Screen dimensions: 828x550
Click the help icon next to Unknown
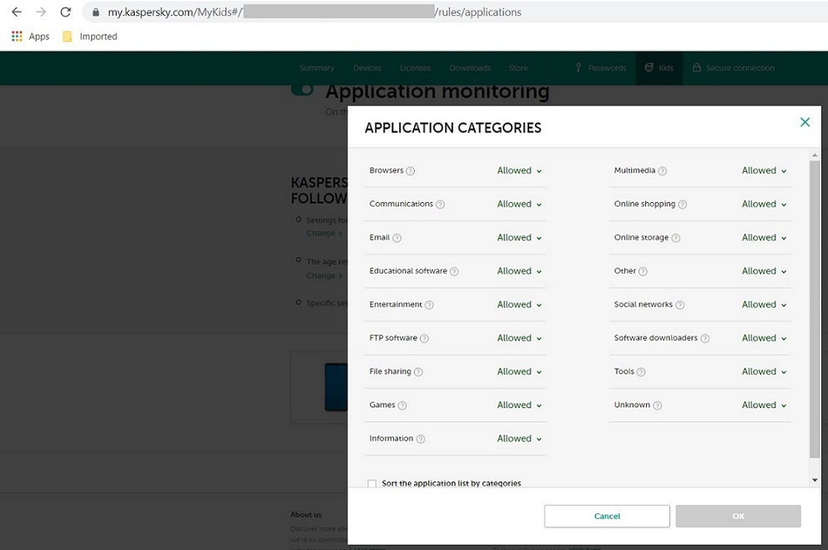657,406
